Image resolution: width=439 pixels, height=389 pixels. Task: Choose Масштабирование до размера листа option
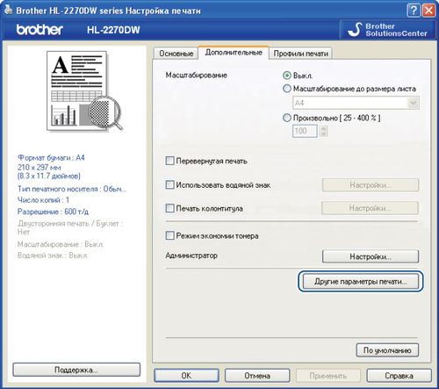tap(287, 89)
